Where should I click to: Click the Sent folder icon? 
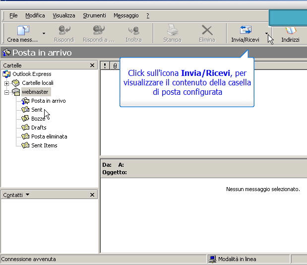[25, 110]
